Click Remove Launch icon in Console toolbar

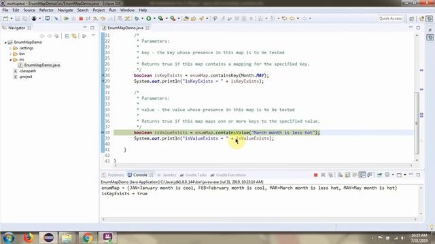coord(323,175)
